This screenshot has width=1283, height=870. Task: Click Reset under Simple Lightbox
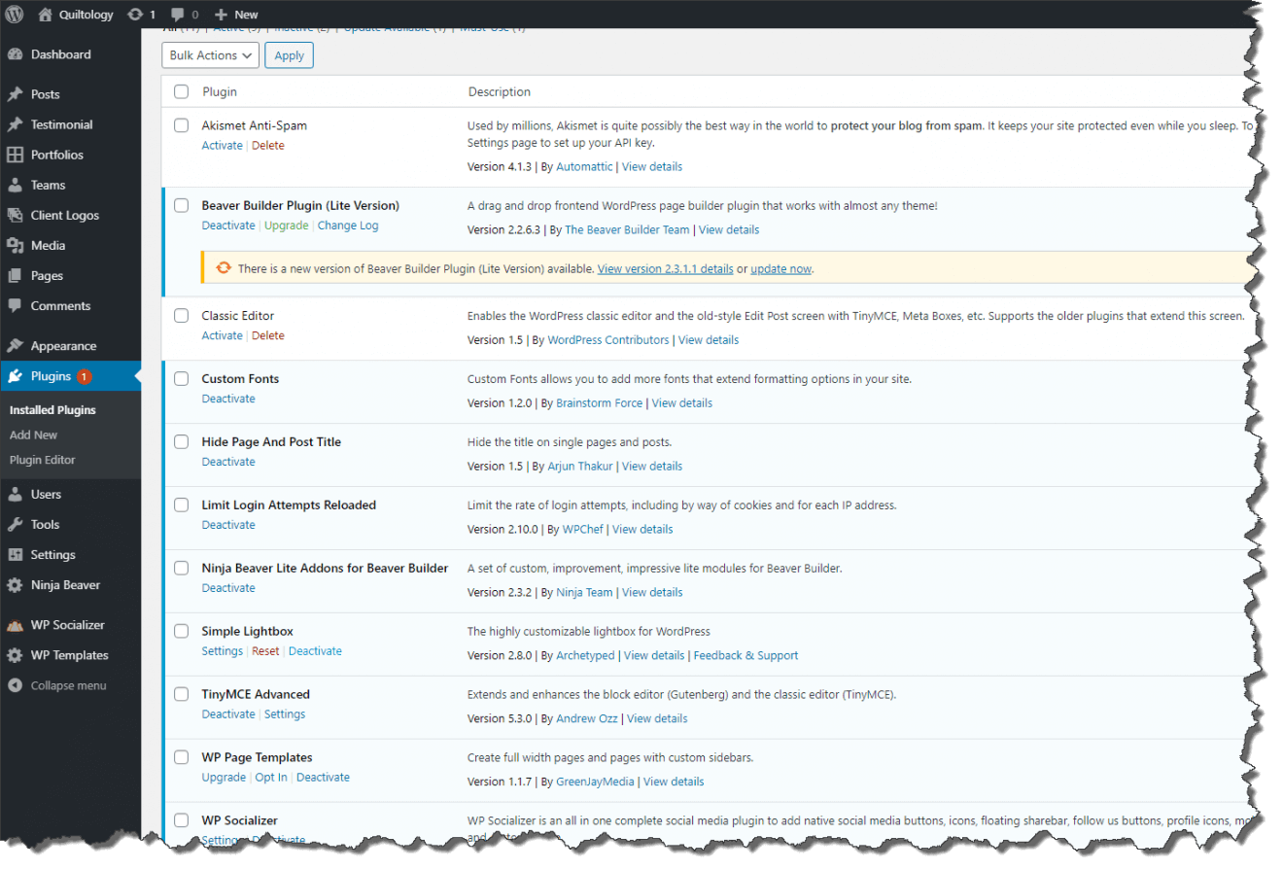point(265,651)
